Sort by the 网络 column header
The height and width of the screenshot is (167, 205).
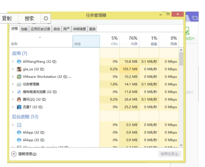click(x=169, y=41)
